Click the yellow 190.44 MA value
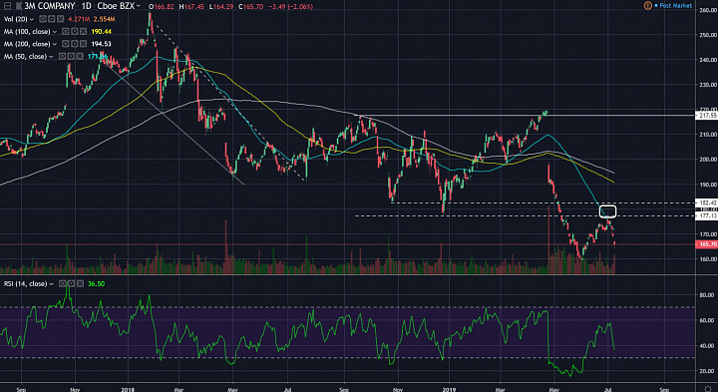The image size is (718, 392). (102, 32)
